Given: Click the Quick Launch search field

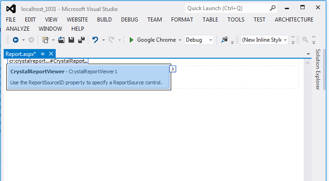Looking at the screenshot, I should click(x=228, y=8).
